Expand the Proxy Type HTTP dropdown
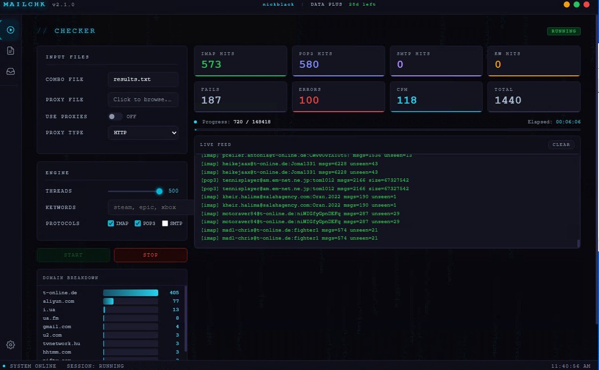 coord(143,133)
